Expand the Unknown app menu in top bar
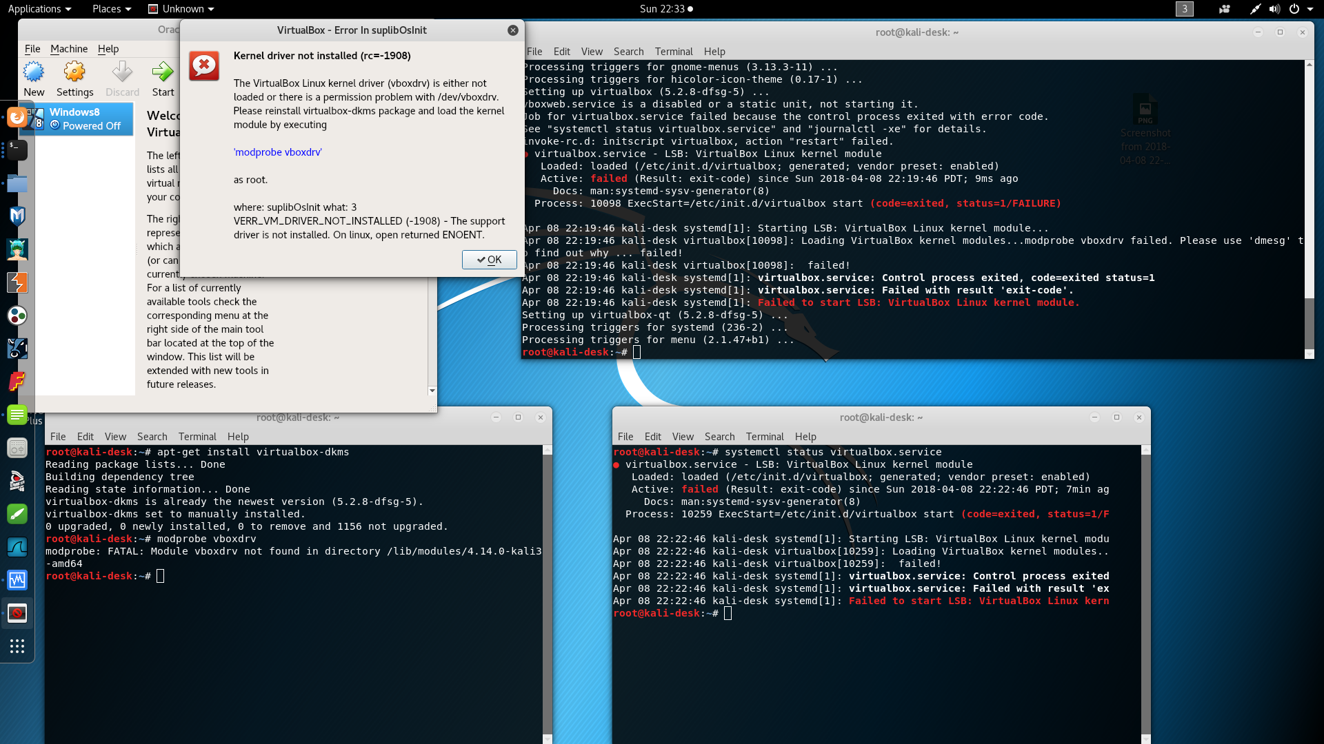1324x744 pixels. pyautogui.click(x=181, y=9)
